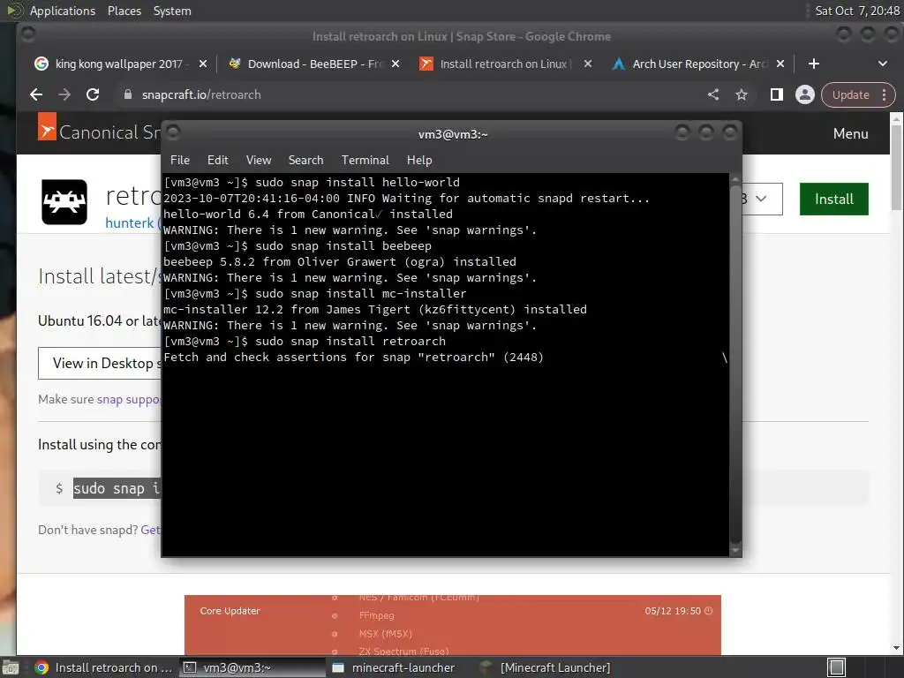Close the BeeBEEP download tab
The height and width of the screenshot is (678, 904).
click(395, 64)
